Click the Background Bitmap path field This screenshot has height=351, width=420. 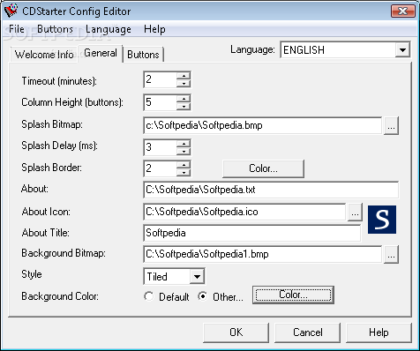263,254
